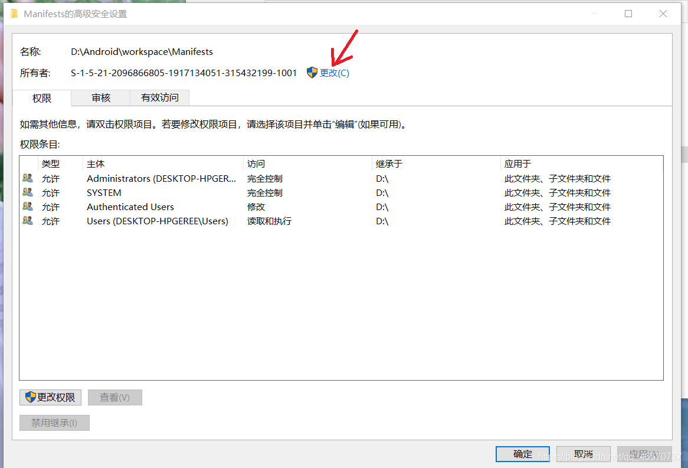Click the owner SID text S-1-5-21-2096866805...
This screenshot has height=468, width=688.
184,73
